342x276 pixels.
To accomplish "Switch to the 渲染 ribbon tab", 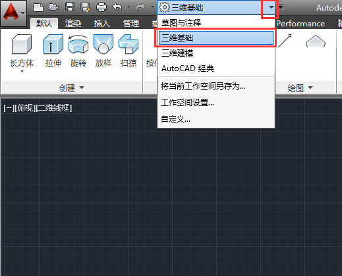I will click(x=73, y=23).
